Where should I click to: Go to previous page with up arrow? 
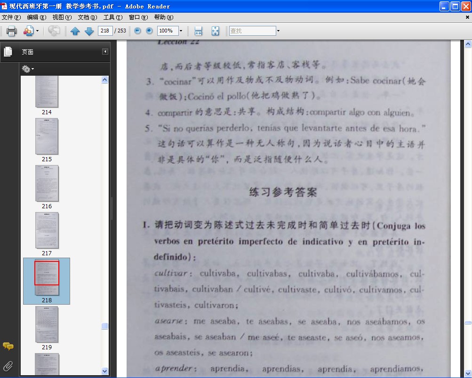75,31
